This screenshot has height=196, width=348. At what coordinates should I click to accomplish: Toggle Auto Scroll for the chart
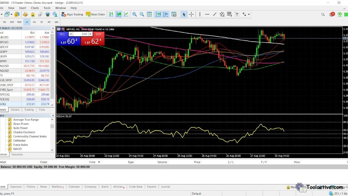point(158,14)
